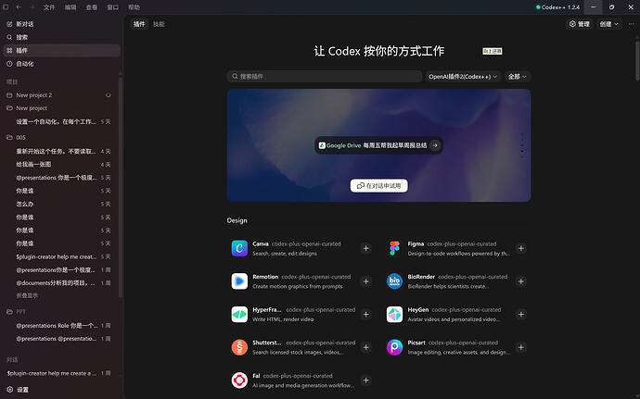640x399 pixels.
Task: Open the 全部 filter dropdown
Action: pos(517,76)
